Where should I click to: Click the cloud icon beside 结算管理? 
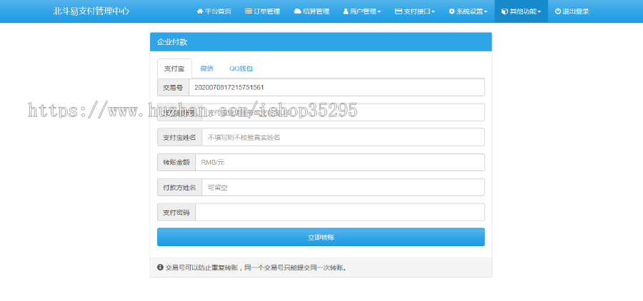tap(297, 11)
